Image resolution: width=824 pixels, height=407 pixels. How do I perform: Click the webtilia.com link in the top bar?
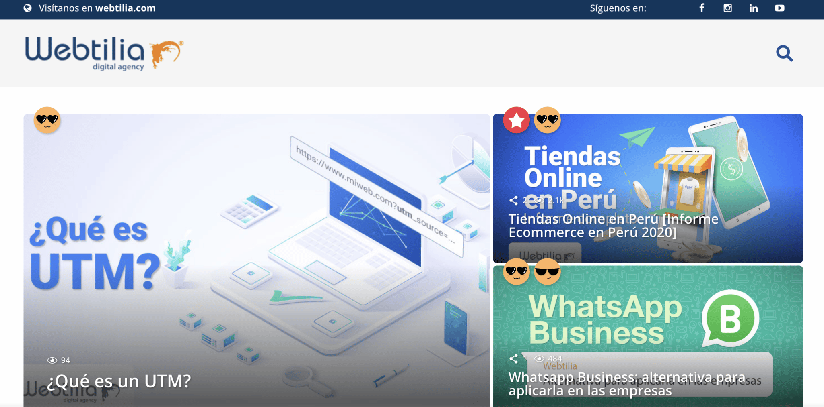click(x=125, y=8)
